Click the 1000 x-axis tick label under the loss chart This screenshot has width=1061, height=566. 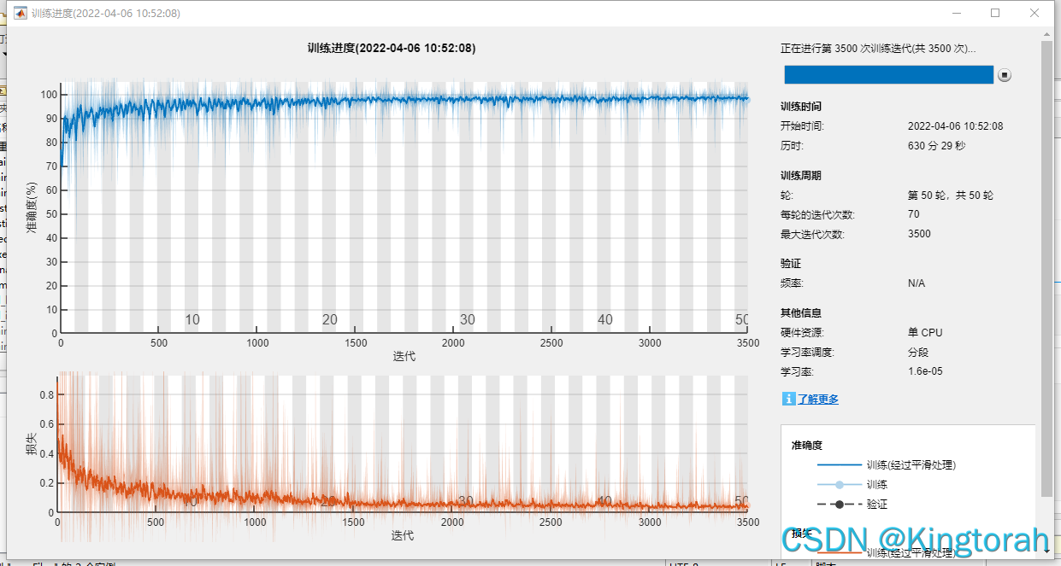pyautogui.click(x=256, y=522)
